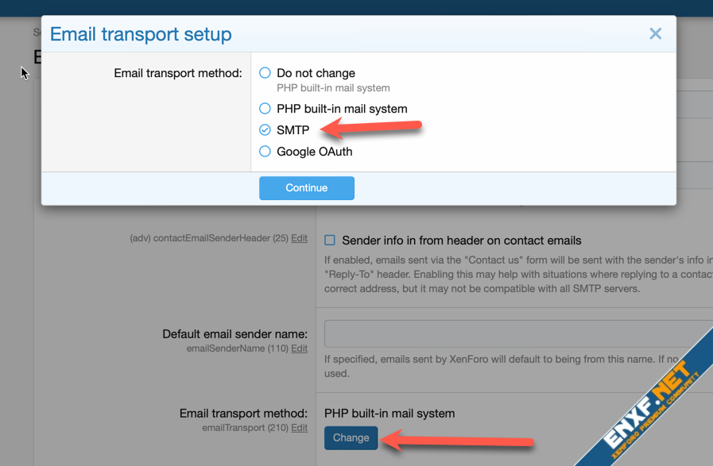Pick the Google OAuth radio option

[x=265, y=152]
